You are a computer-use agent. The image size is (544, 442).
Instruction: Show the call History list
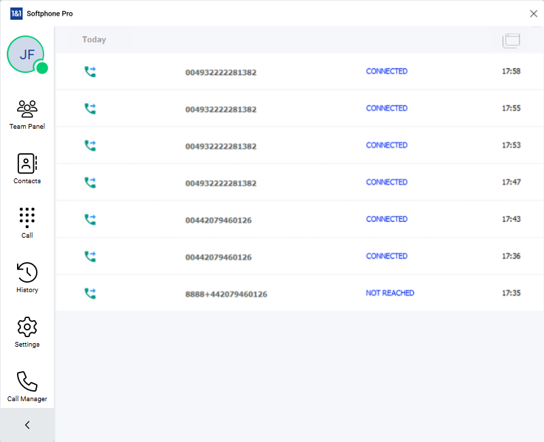coord(27,278)
